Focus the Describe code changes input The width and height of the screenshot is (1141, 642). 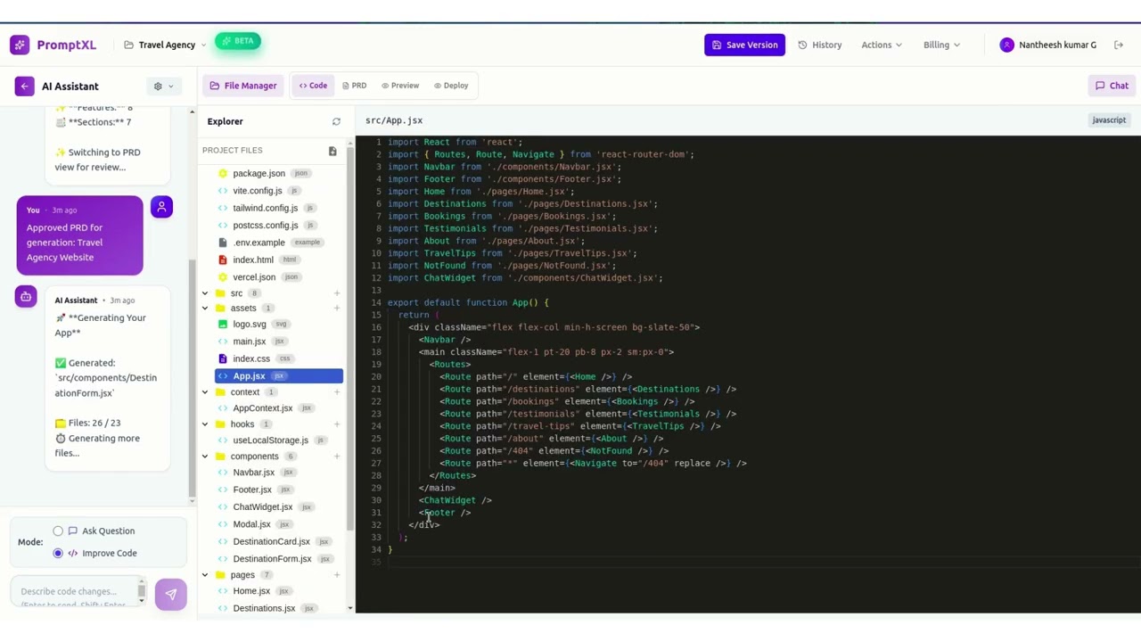pos(74,591)
